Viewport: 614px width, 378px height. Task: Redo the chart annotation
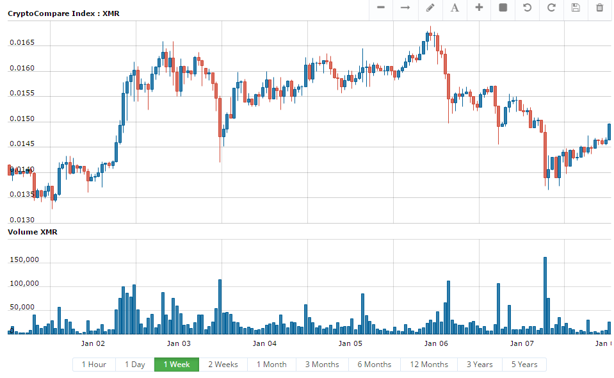pyautogui.click(x=551, y=8)
